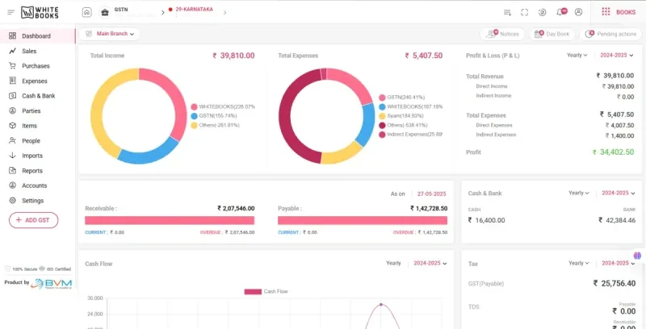Toggle the Cash Flow chart legend
This screenshot has height=329, width=646.
(x=266, y=292)
